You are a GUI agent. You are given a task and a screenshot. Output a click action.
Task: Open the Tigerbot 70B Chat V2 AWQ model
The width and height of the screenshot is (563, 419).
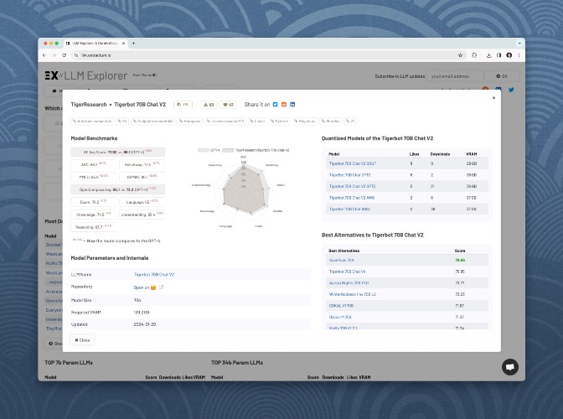[352, 198]
